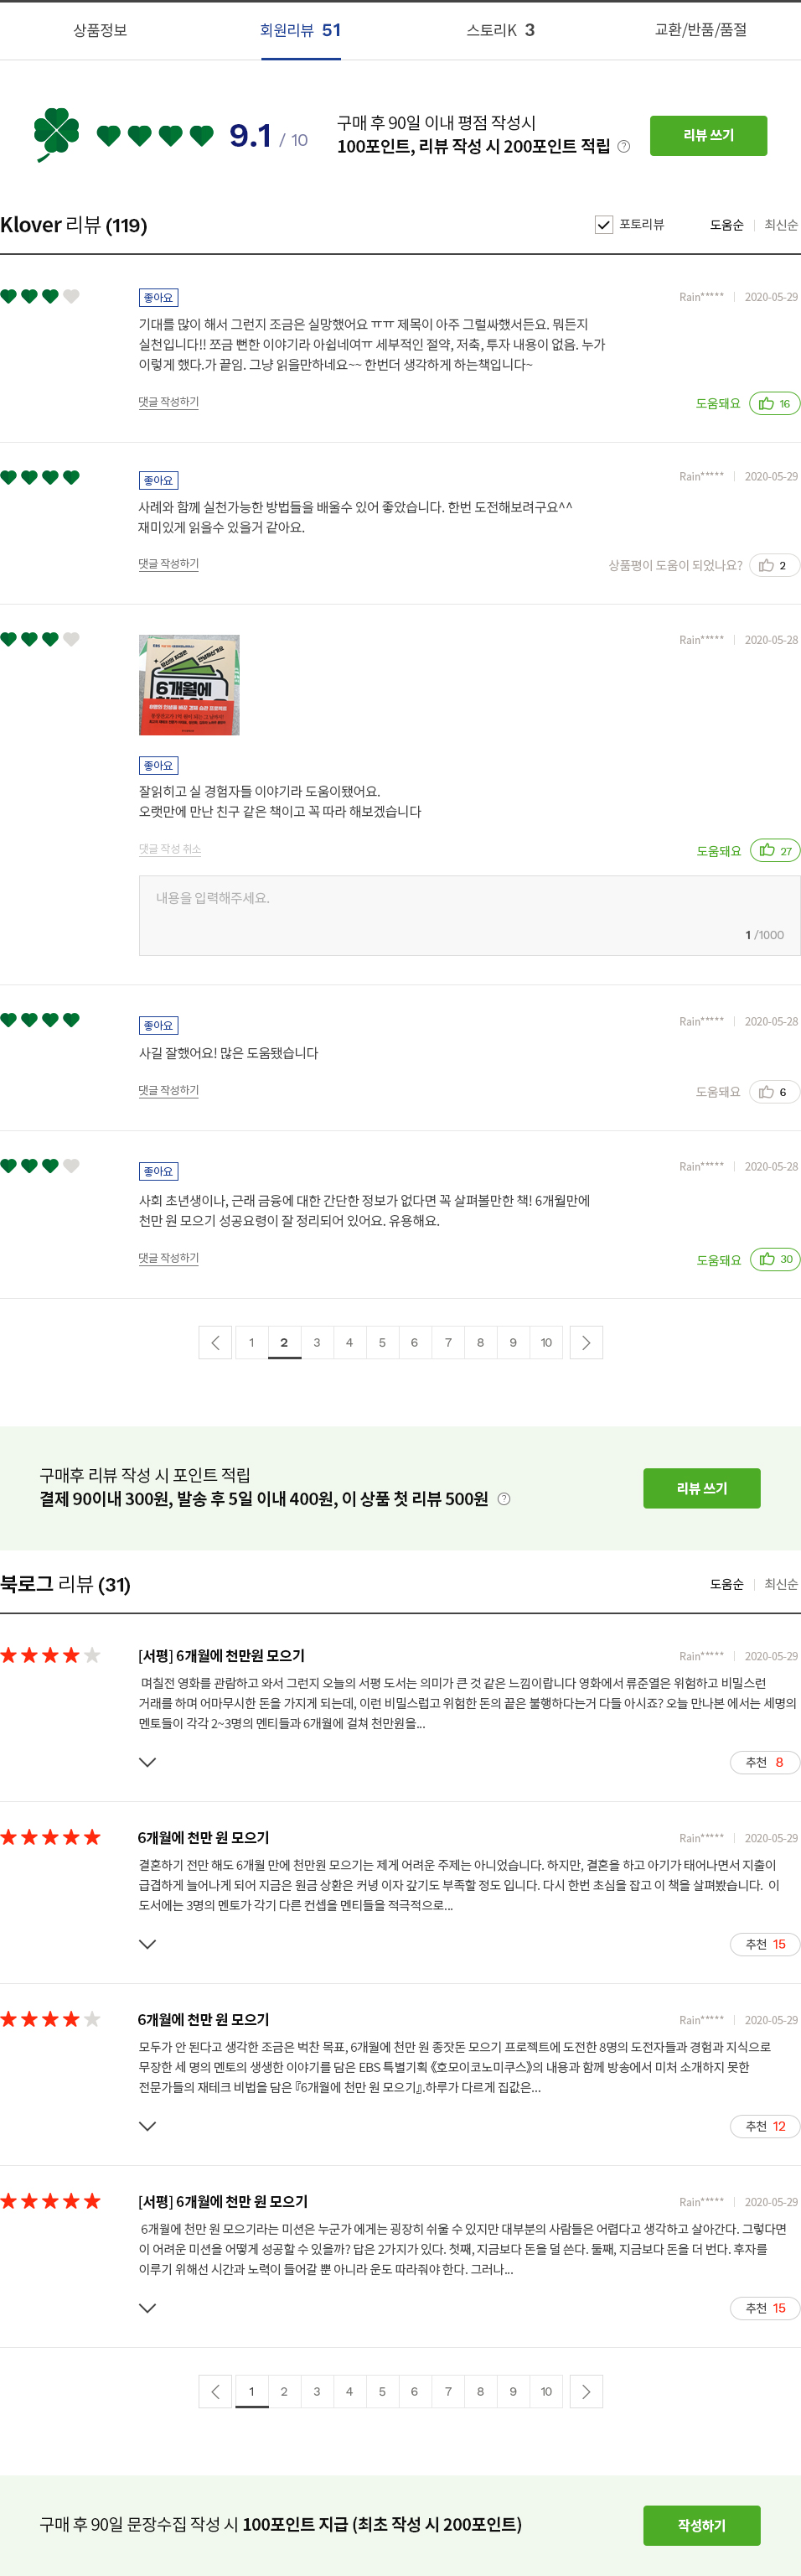The width and height of the screenshot is (801, 2576).
Task: Sort 북로그 reviews by 도움순
Action: coord(726,1584)
